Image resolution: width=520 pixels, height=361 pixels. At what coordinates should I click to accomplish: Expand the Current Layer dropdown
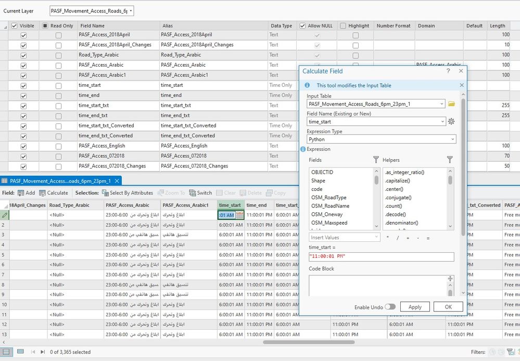tap(130, 11)
